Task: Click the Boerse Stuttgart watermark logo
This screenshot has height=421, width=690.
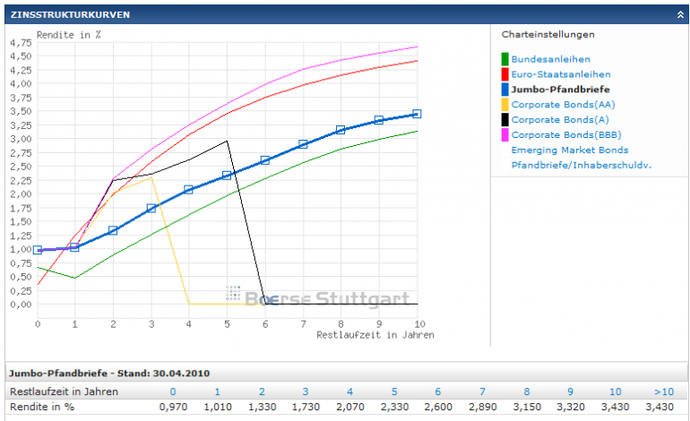Action: coord(317,296)
